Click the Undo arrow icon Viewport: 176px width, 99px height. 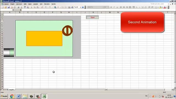(x=46, y=7)
